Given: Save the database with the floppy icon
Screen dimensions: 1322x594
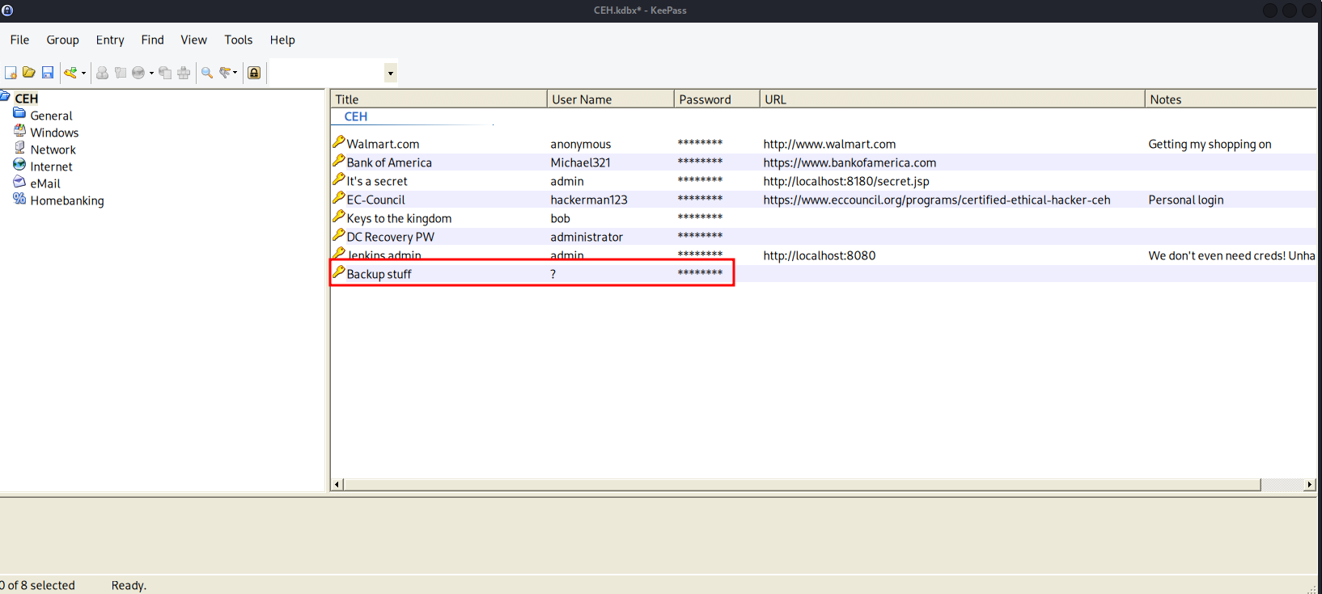Looking at the screenshot, I should (x=48, y=73).
